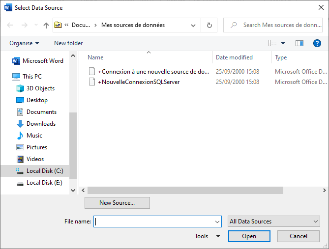Click the file list horizontal scrollbar thumb
Screen dimensions: 329x249
(185, 191)
